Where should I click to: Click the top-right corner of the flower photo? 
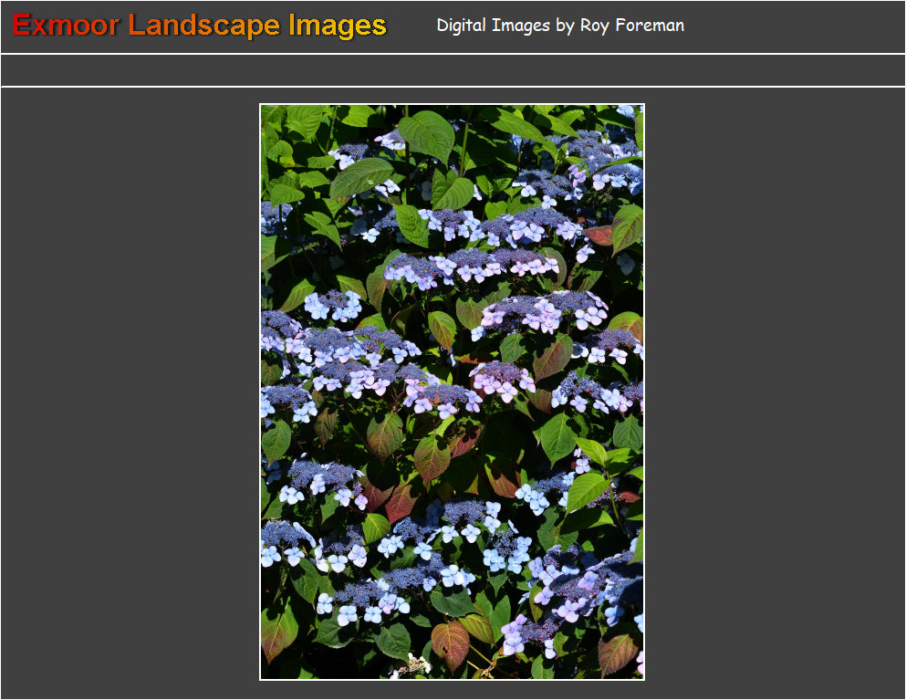pos(640,108)
